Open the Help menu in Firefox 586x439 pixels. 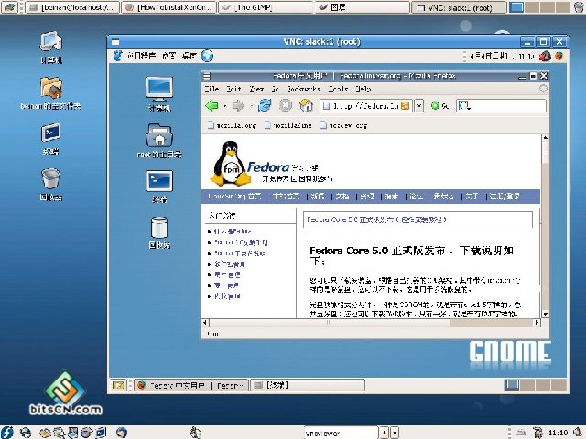(364, 89)
